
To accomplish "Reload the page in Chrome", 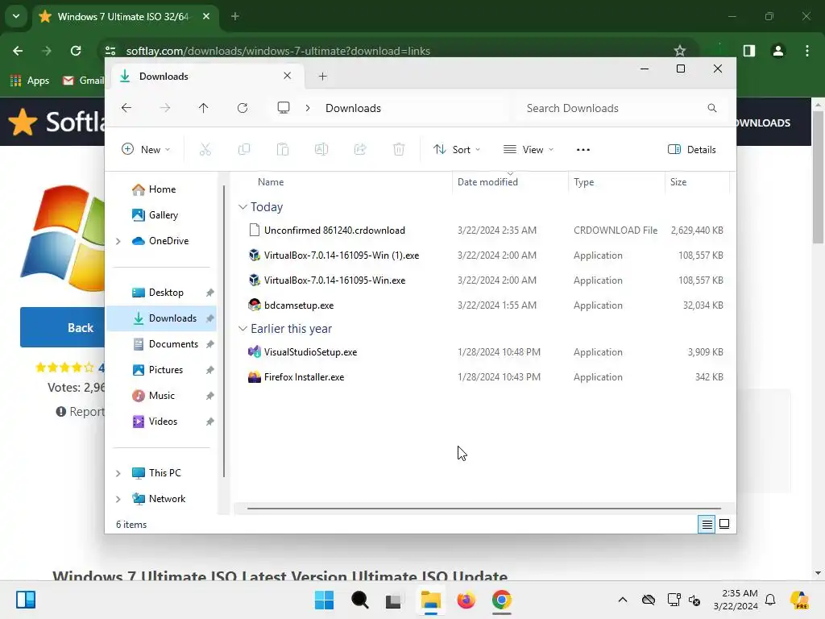I will [x=76, y=51].
